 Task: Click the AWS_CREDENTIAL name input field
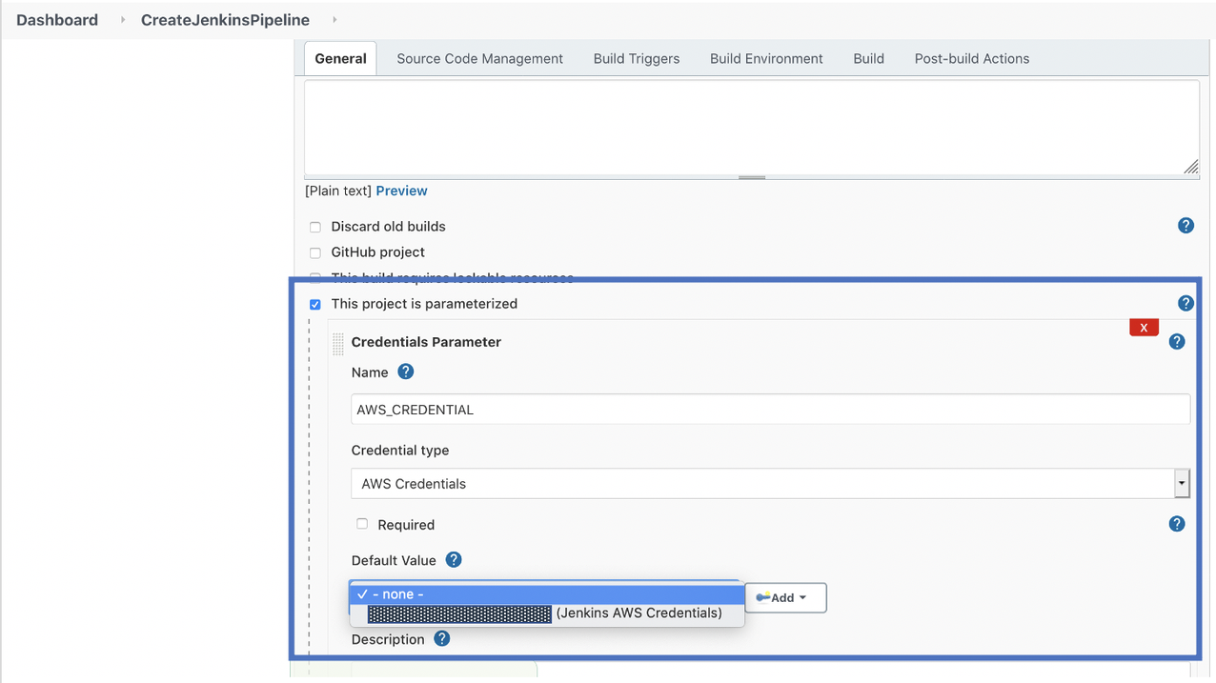[770, 410]
